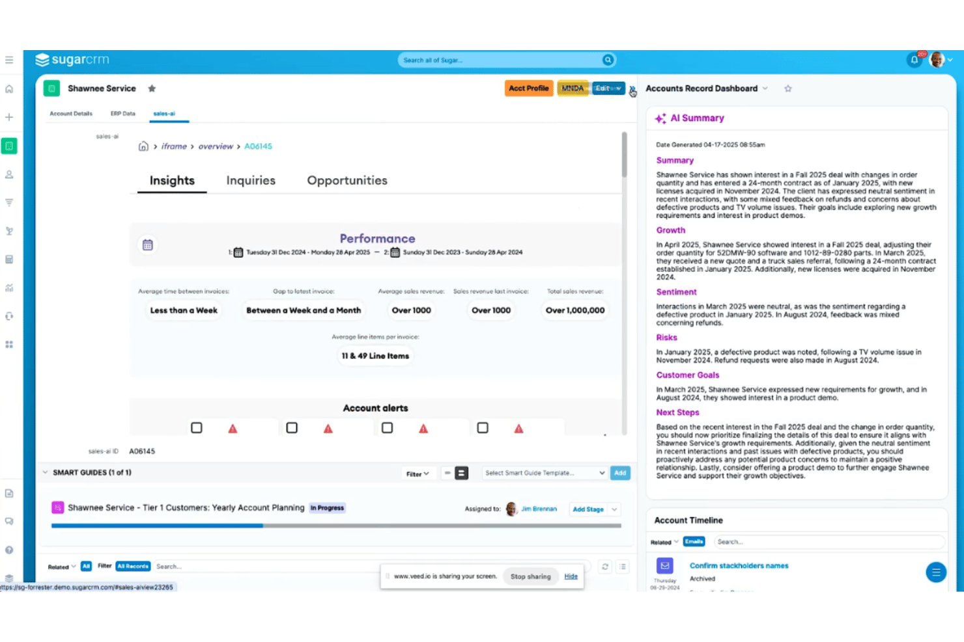964x642 pixels.
Task: Toggle the All pill next to Related
Action: (x=86, y=567)
